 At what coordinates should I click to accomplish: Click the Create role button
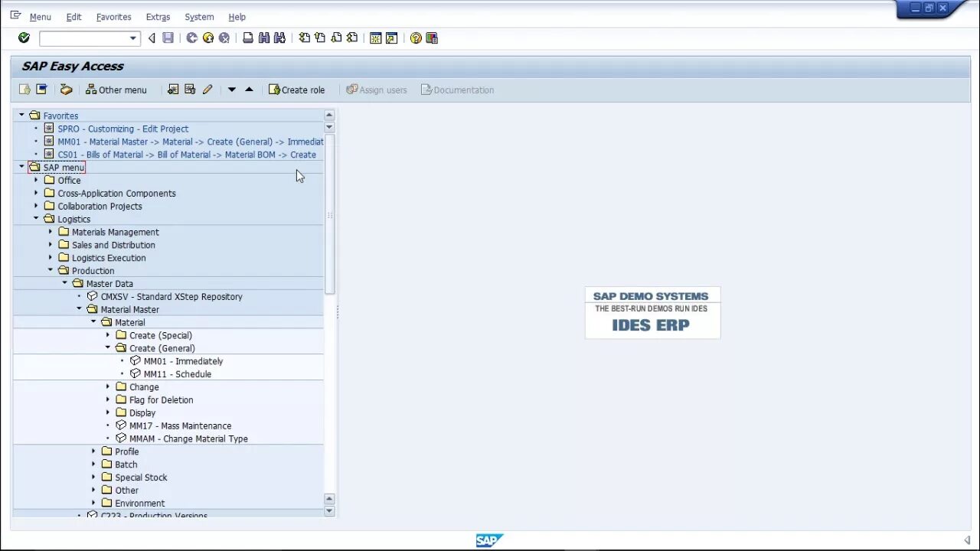pos(296,90)
